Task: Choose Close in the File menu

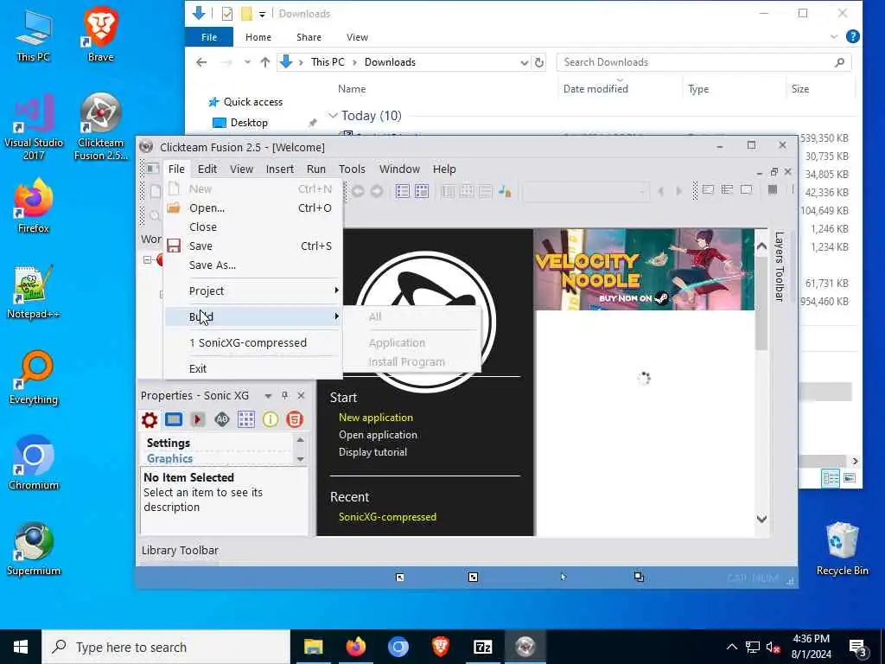Action: click(x=252, y=227)
